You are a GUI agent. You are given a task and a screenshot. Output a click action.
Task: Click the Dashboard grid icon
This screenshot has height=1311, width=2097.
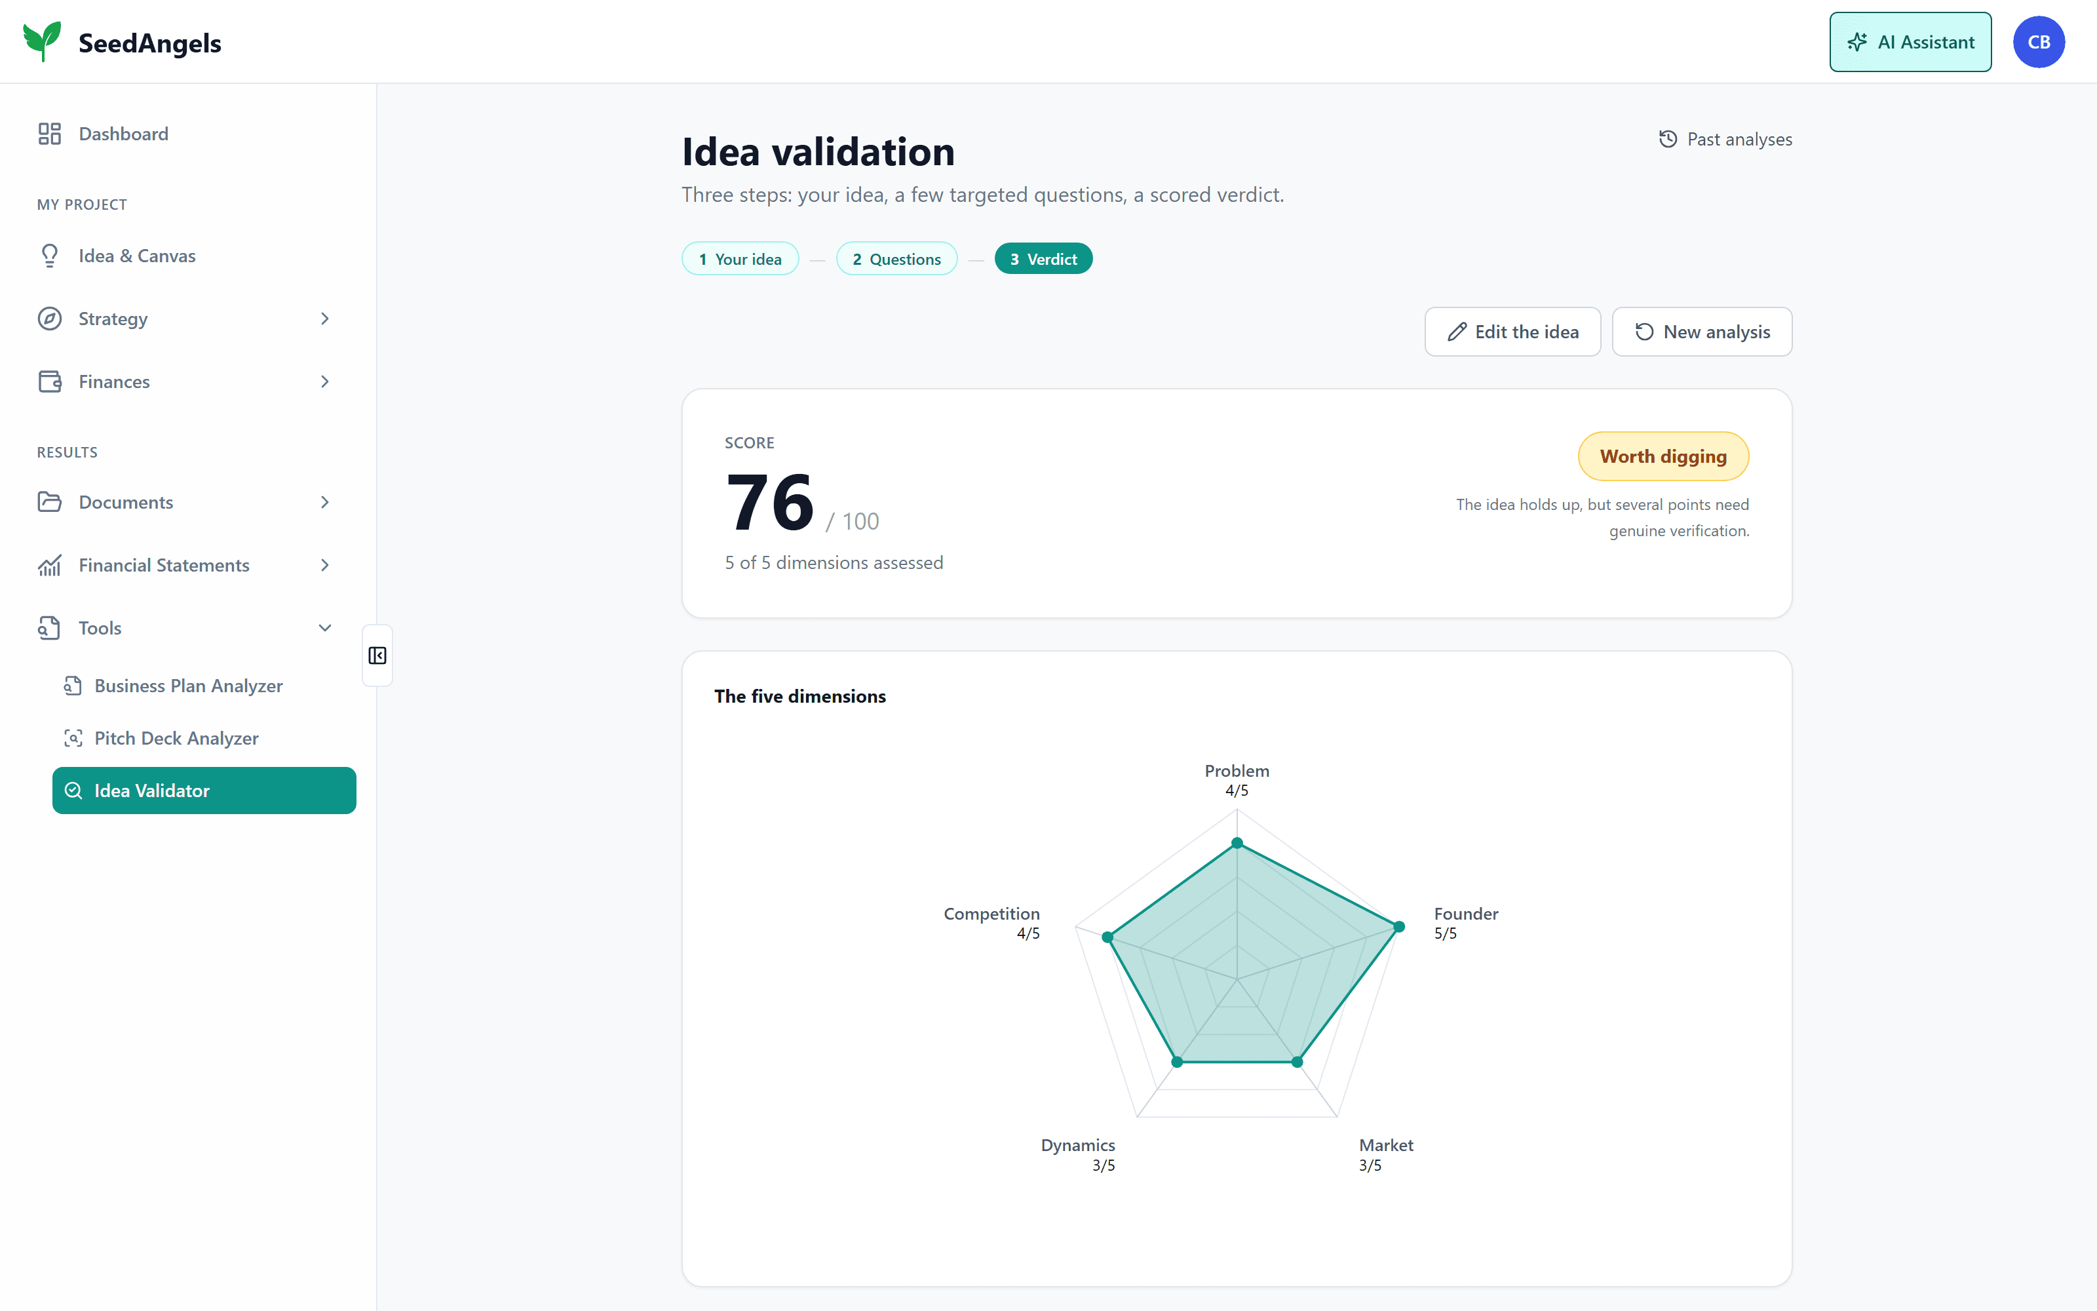(x=49, y=134)
